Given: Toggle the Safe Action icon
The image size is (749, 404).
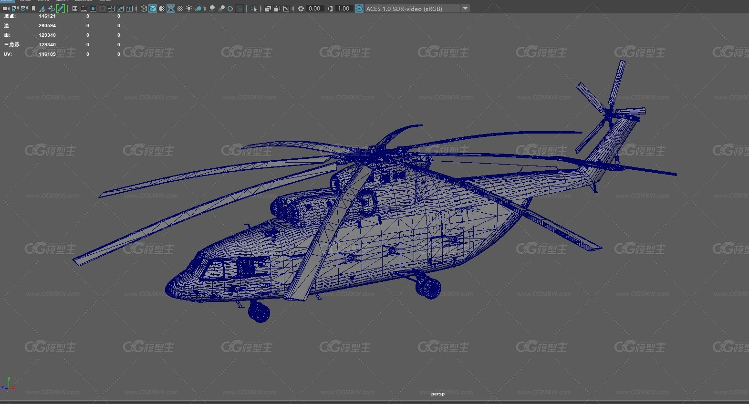Looking at the screenshot, I should point(120,9).
